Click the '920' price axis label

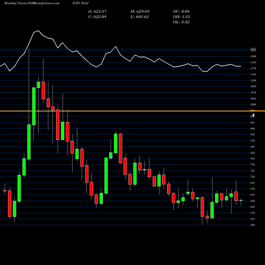pos(253,129)
